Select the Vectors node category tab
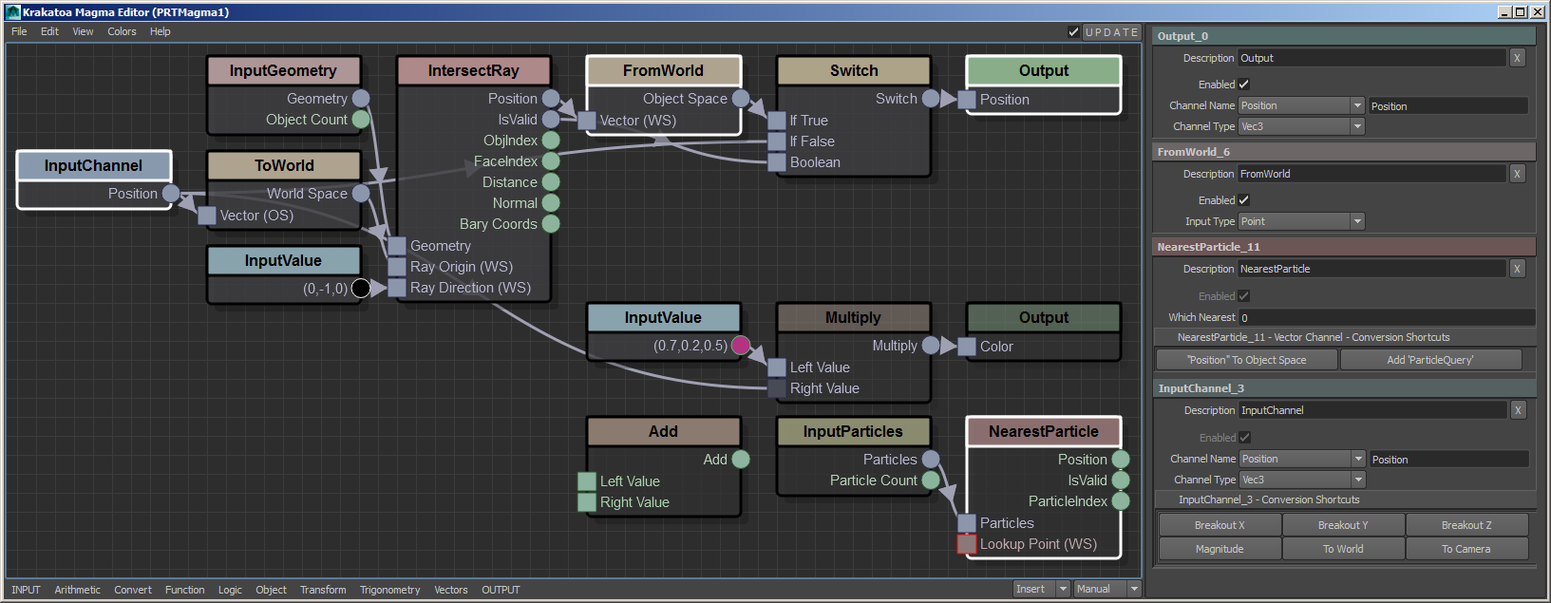Image resolution: width=1551 pixels, height=603 pixels. point(451,590)
